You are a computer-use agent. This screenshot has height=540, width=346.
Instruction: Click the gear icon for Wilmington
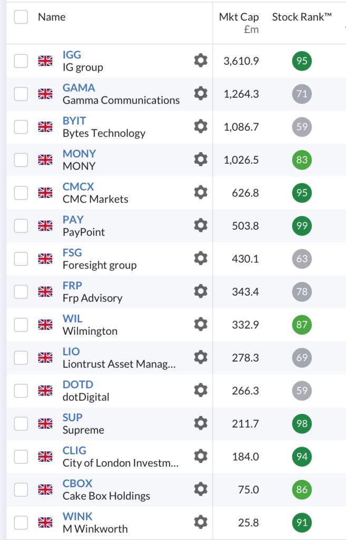pyautogui.click(x=201, y=325)
